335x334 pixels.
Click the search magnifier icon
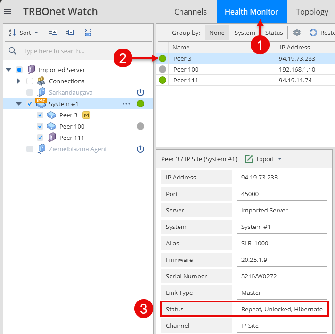pos(12,51)
